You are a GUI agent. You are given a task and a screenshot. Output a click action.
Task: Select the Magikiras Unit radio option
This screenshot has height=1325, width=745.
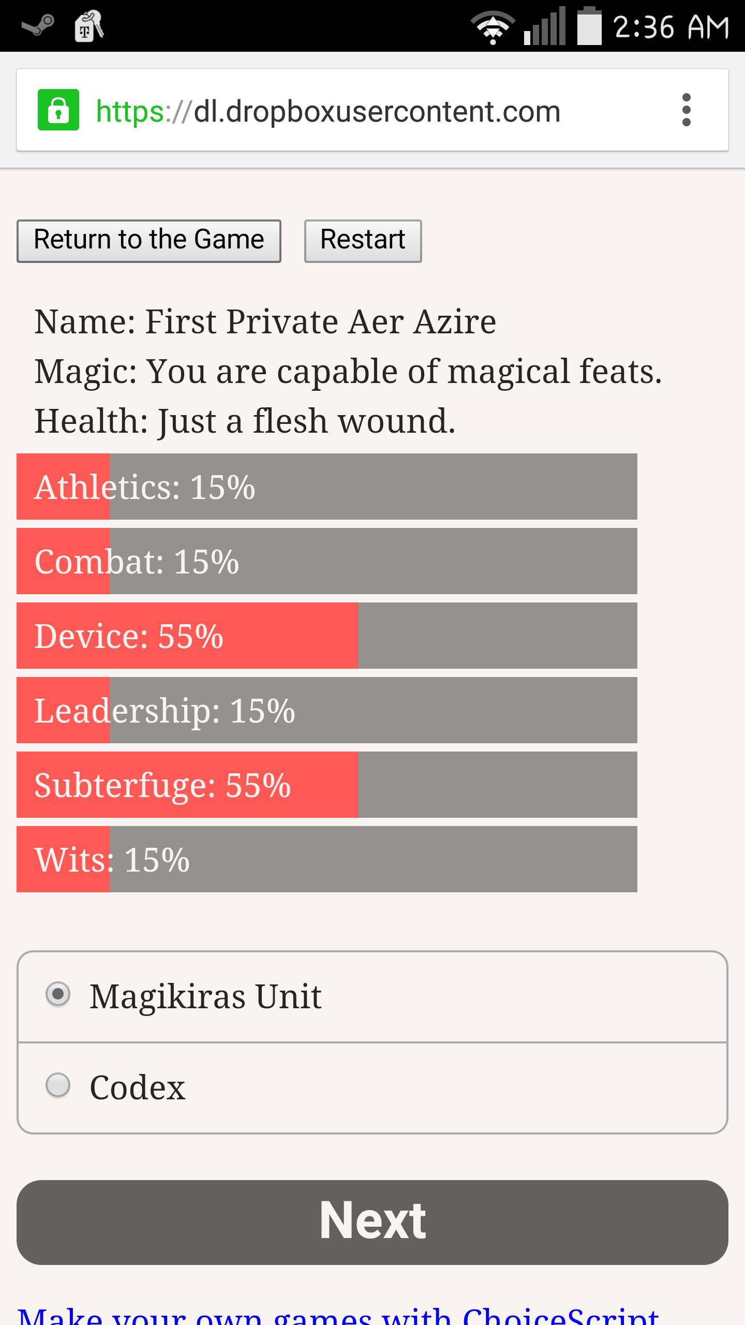coord(58,994)
